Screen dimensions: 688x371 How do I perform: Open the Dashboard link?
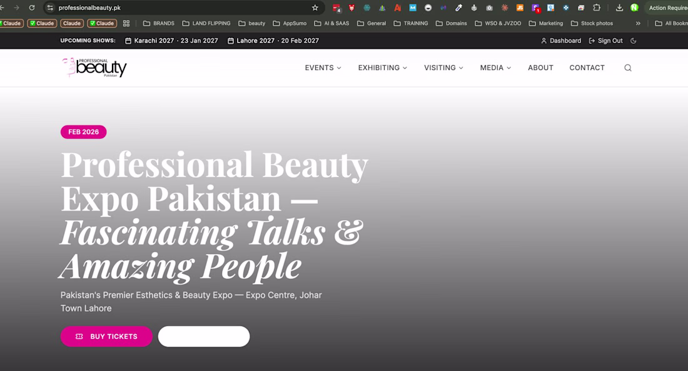(x=561, y=41)
